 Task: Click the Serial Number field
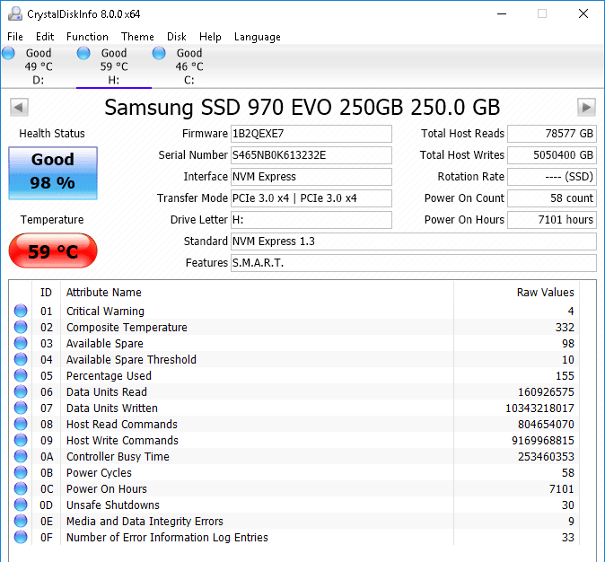pos(311,155)
